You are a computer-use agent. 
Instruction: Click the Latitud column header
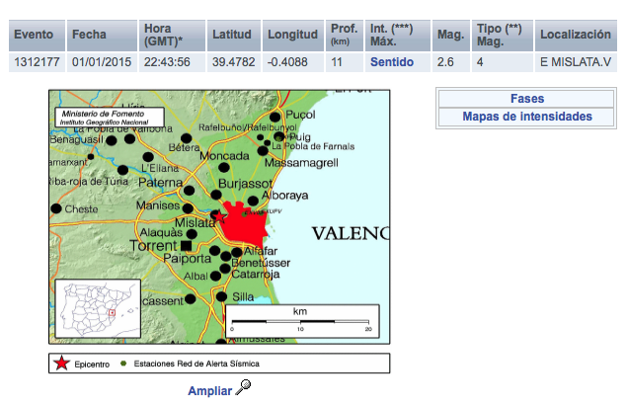point(234,35)
